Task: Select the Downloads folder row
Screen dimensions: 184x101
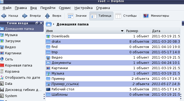Action: (113, 36)
